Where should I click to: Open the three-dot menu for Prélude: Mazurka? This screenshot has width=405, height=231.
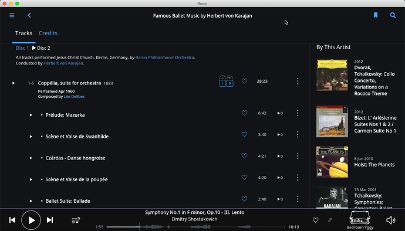click(298, 113)
